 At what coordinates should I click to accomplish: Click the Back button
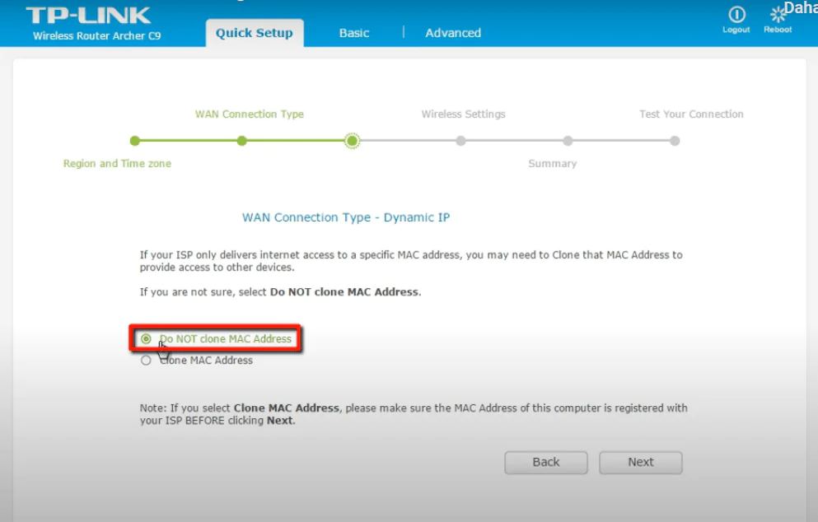coord(545,462)
